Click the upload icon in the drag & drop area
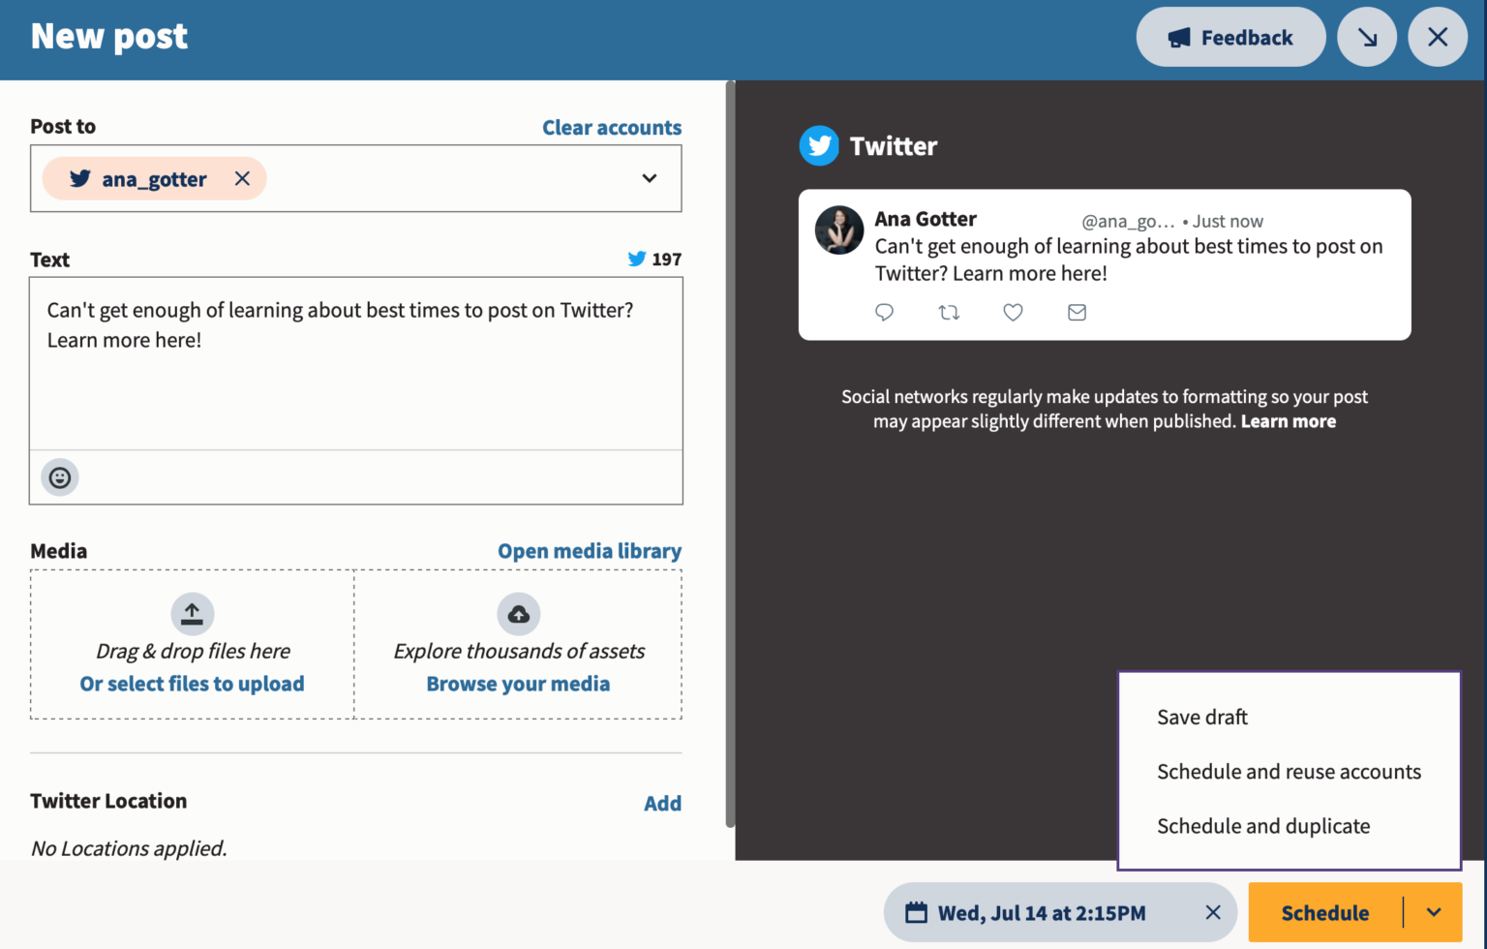The width and height of the screenshot is (1487, 949). pos(192,613)
